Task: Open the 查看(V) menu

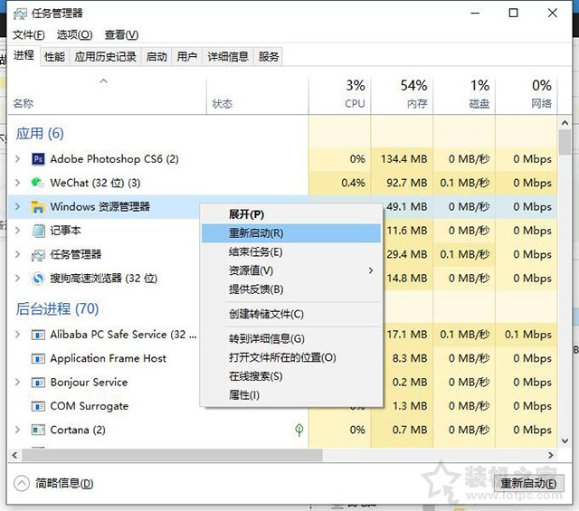Action: 121,34
